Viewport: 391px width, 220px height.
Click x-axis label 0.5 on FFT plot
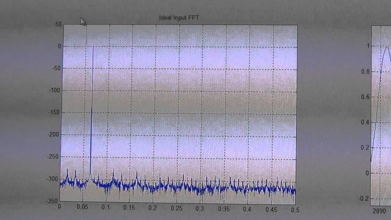295,210
